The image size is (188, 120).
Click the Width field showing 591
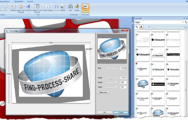(x=123, y=87)
